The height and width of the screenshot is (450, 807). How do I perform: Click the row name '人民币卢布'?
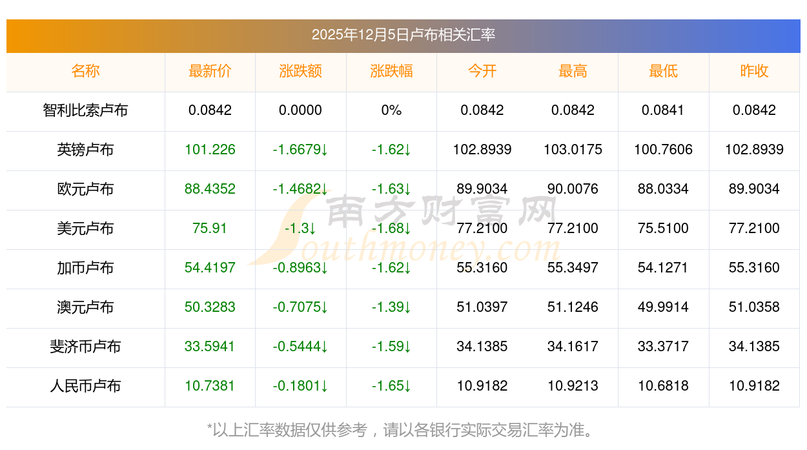[x=85, y=386]
